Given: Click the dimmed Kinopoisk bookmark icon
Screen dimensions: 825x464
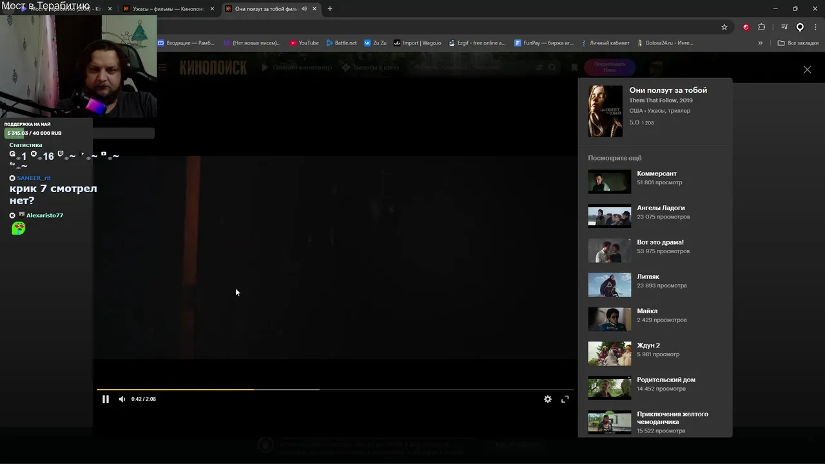Looking at the screenshot, I should [574, 67].
